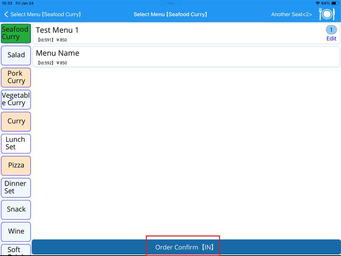The height and width of the screenshot is (256, 341).
Task: Select the Test Menu 1 item row
Action: 178,34
